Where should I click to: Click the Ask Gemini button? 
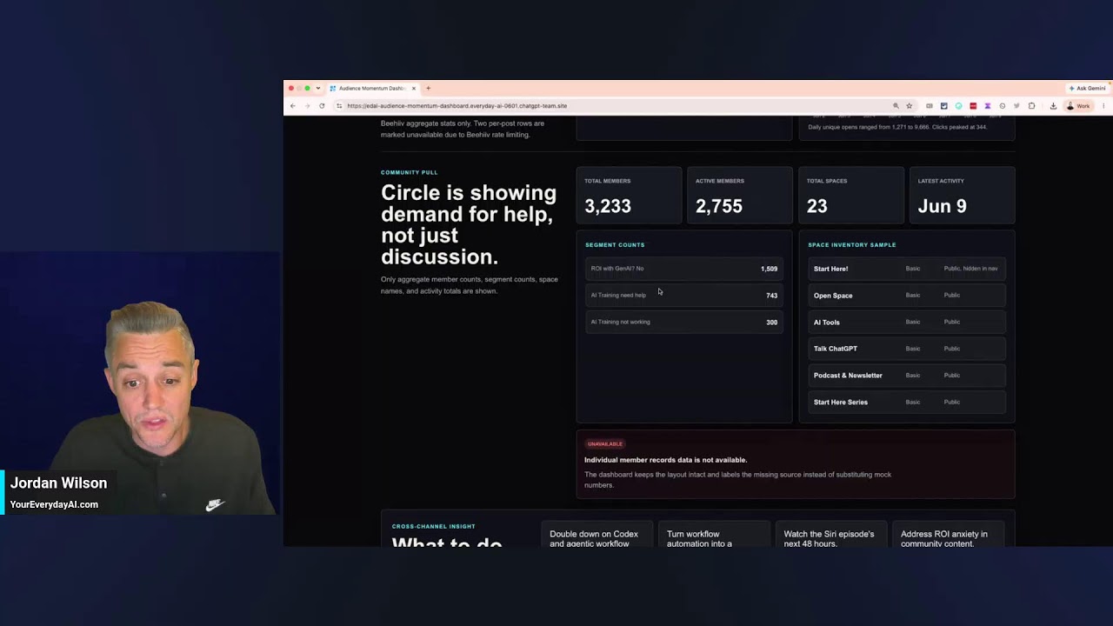[1087, 88]
